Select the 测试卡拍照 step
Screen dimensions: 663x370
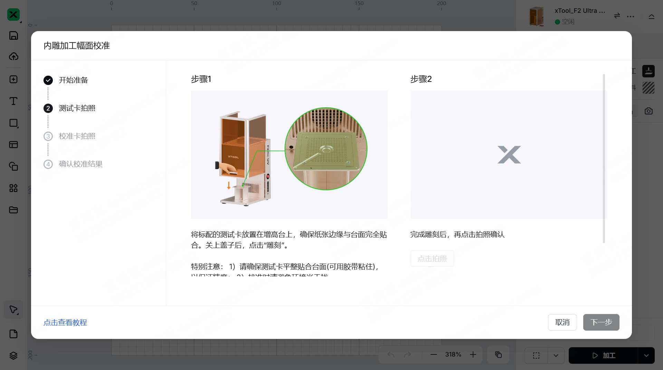[x=77, y=108]
